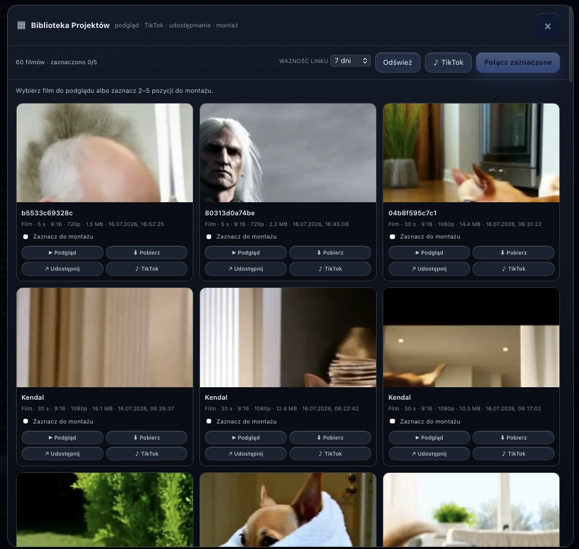Viewport: 579px width, 549px height.
Task: Click the grid library icon next to Biblioteka Projektów
Action: [x=21, y=25]
